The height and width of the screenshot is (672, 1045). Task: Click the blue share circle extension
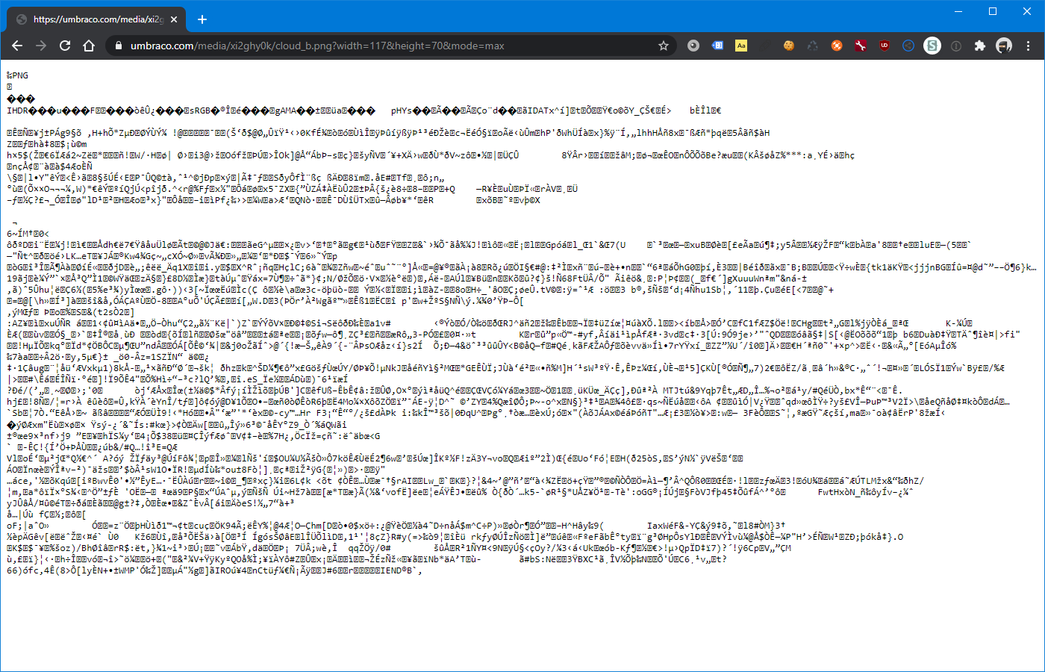(x=908, y=46)
